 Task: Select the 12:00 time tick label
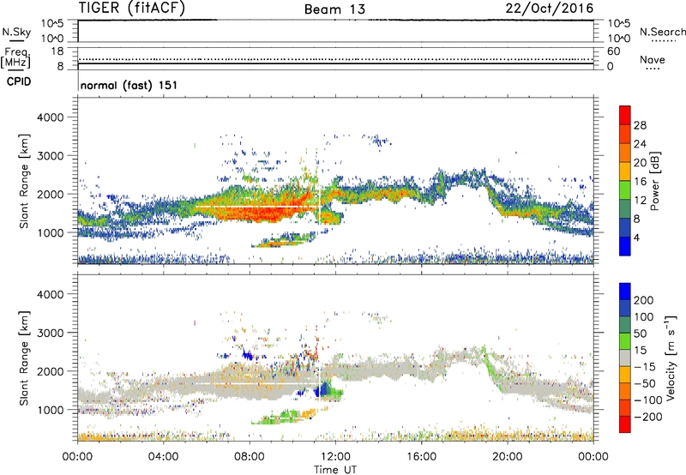click(x=335, y=457)
